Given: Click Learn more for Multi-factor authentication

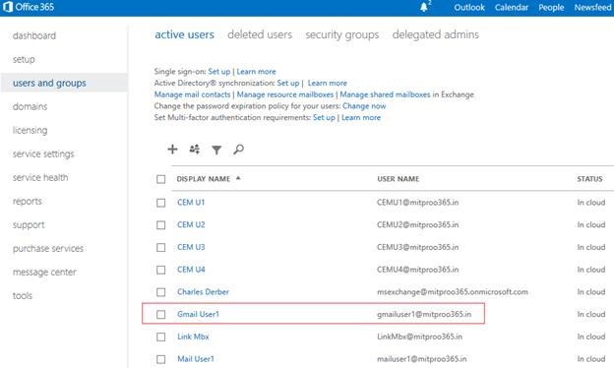Looking at the screenshot, I should coord(361,117).
